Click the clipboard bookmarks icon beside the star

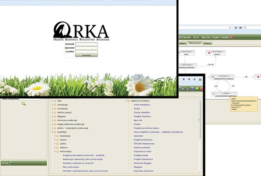coord(241,28)
